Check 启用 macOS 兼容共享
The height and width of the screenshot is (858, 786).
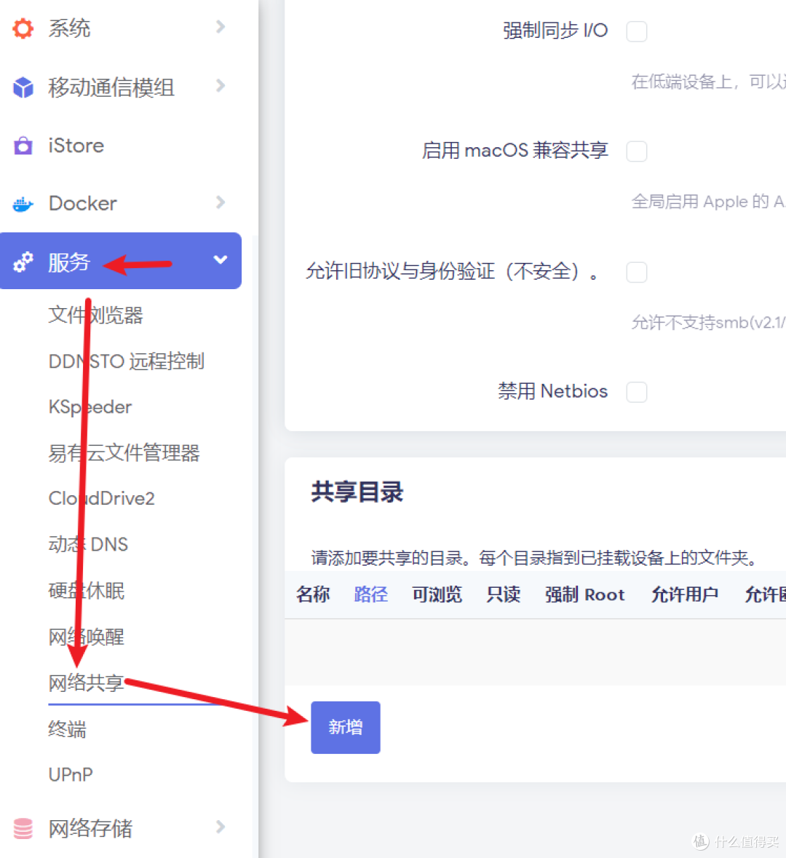tap(637, 151)
